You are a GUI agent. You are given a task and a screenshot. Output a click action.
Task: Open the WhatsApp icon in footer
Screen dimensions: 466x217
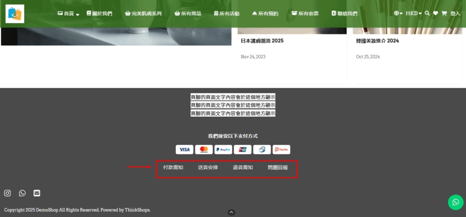click(22, 193)
